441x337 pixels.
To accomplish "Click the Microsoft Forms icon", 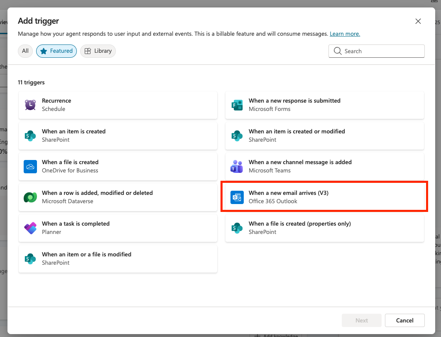I will (x=237, y=105).
